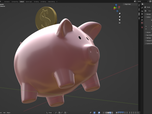Screen dimensions: 152x114
Task: Open the Global transform orientation dropdown
Action: pos(50,113)
